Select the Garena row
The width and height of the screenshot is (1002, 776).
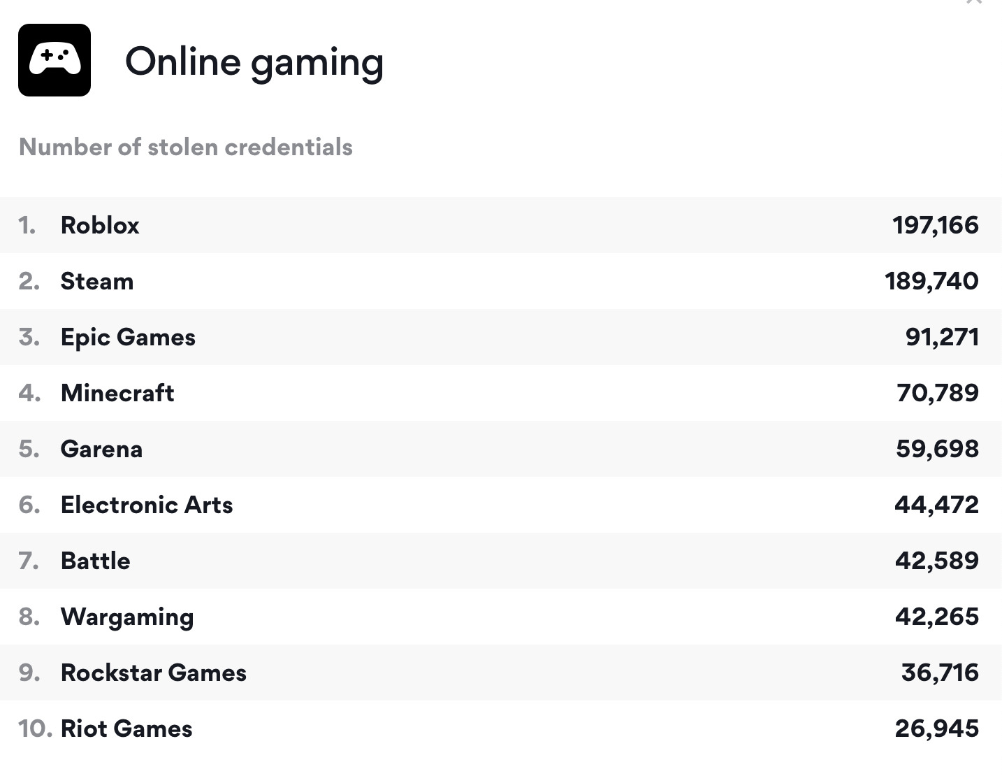point(101,449)
